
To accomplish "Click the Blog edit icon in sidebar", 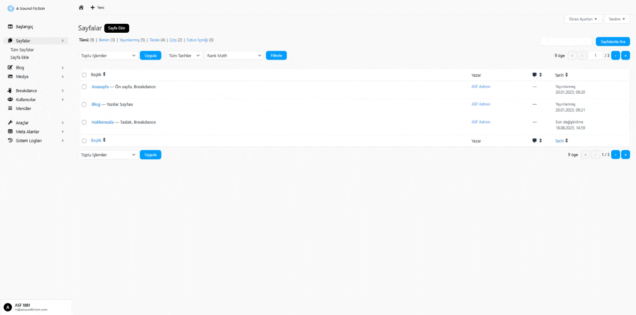I will [x=10, y=67].
